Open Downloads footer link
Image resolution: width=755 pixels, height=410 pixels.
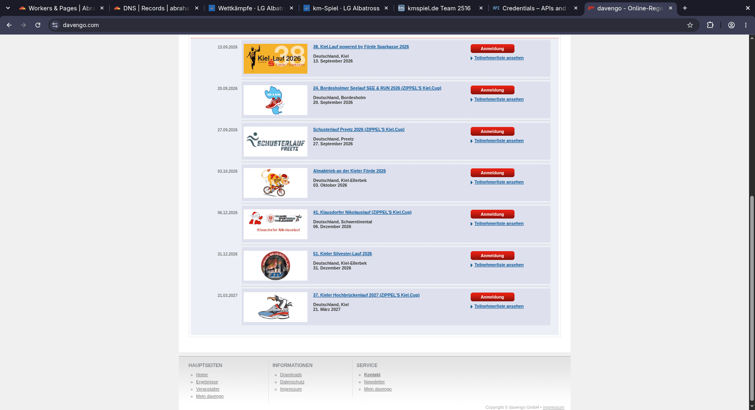291,375
